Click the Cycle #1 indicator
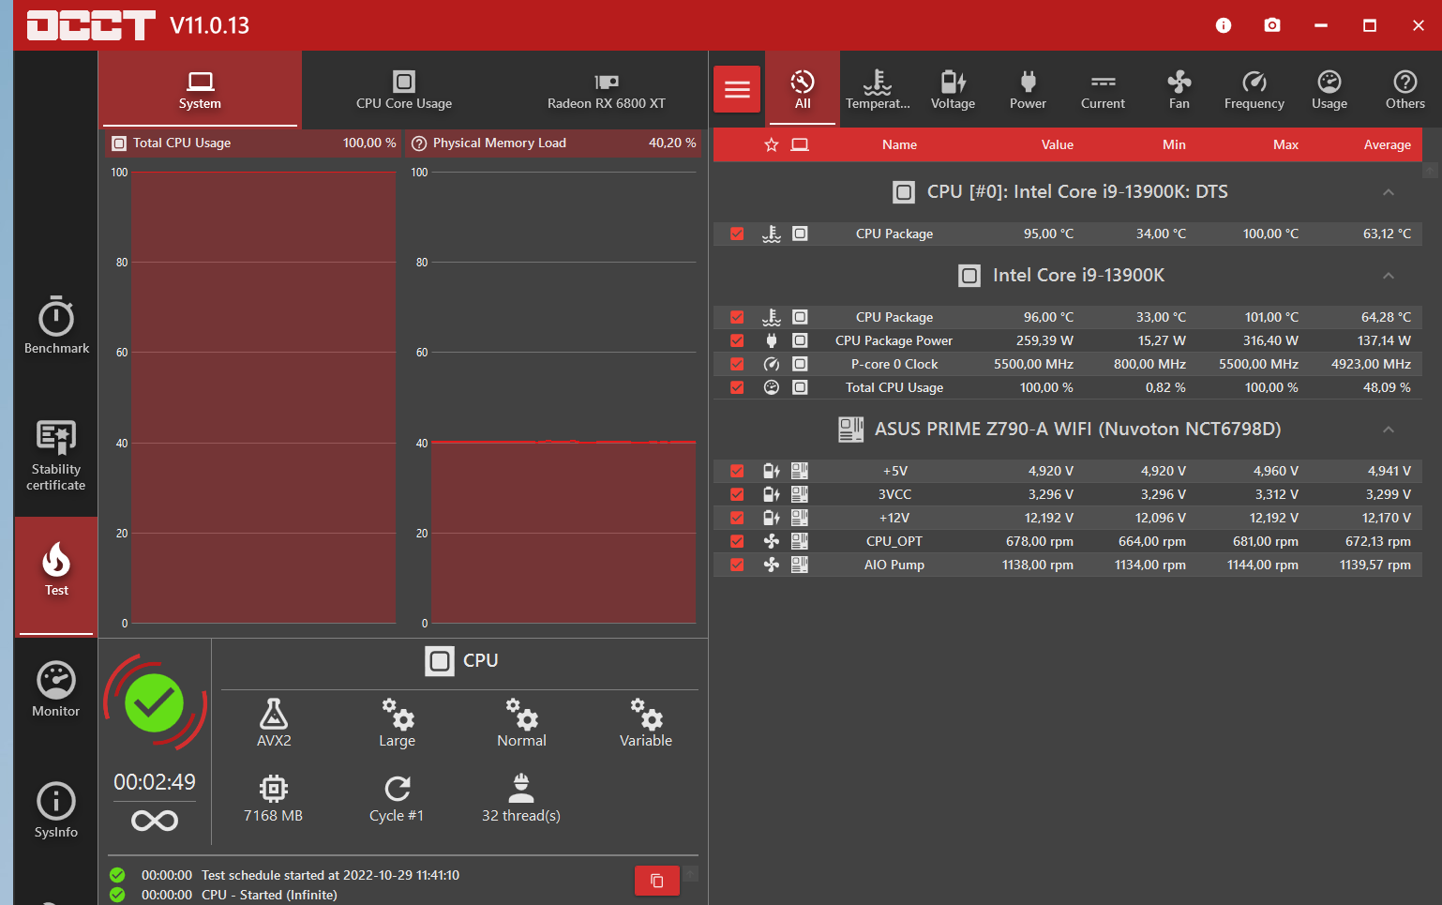This screenshot has height=905, width=1442. 397,798
